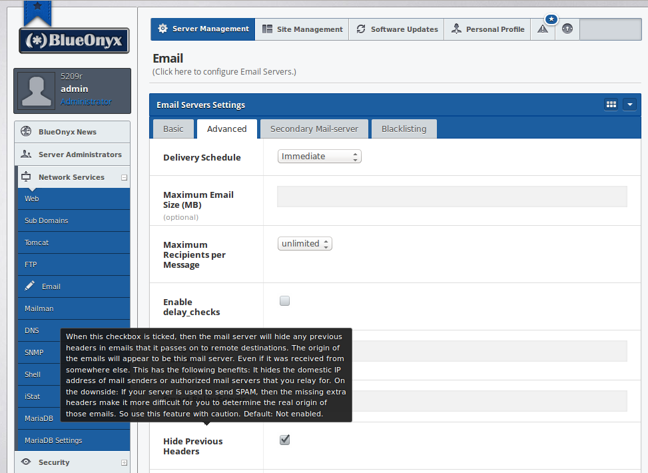Open Maximum Recipients per Message dropdown
The image size is (648, 473).
[305, 244]
